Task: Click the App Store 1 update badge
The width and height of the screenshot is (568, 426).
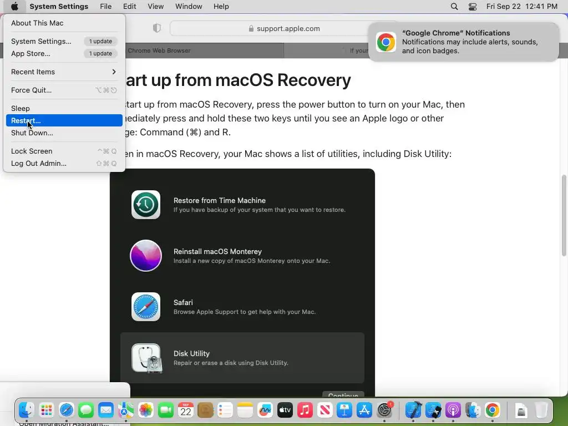Action: coord(101,54)
